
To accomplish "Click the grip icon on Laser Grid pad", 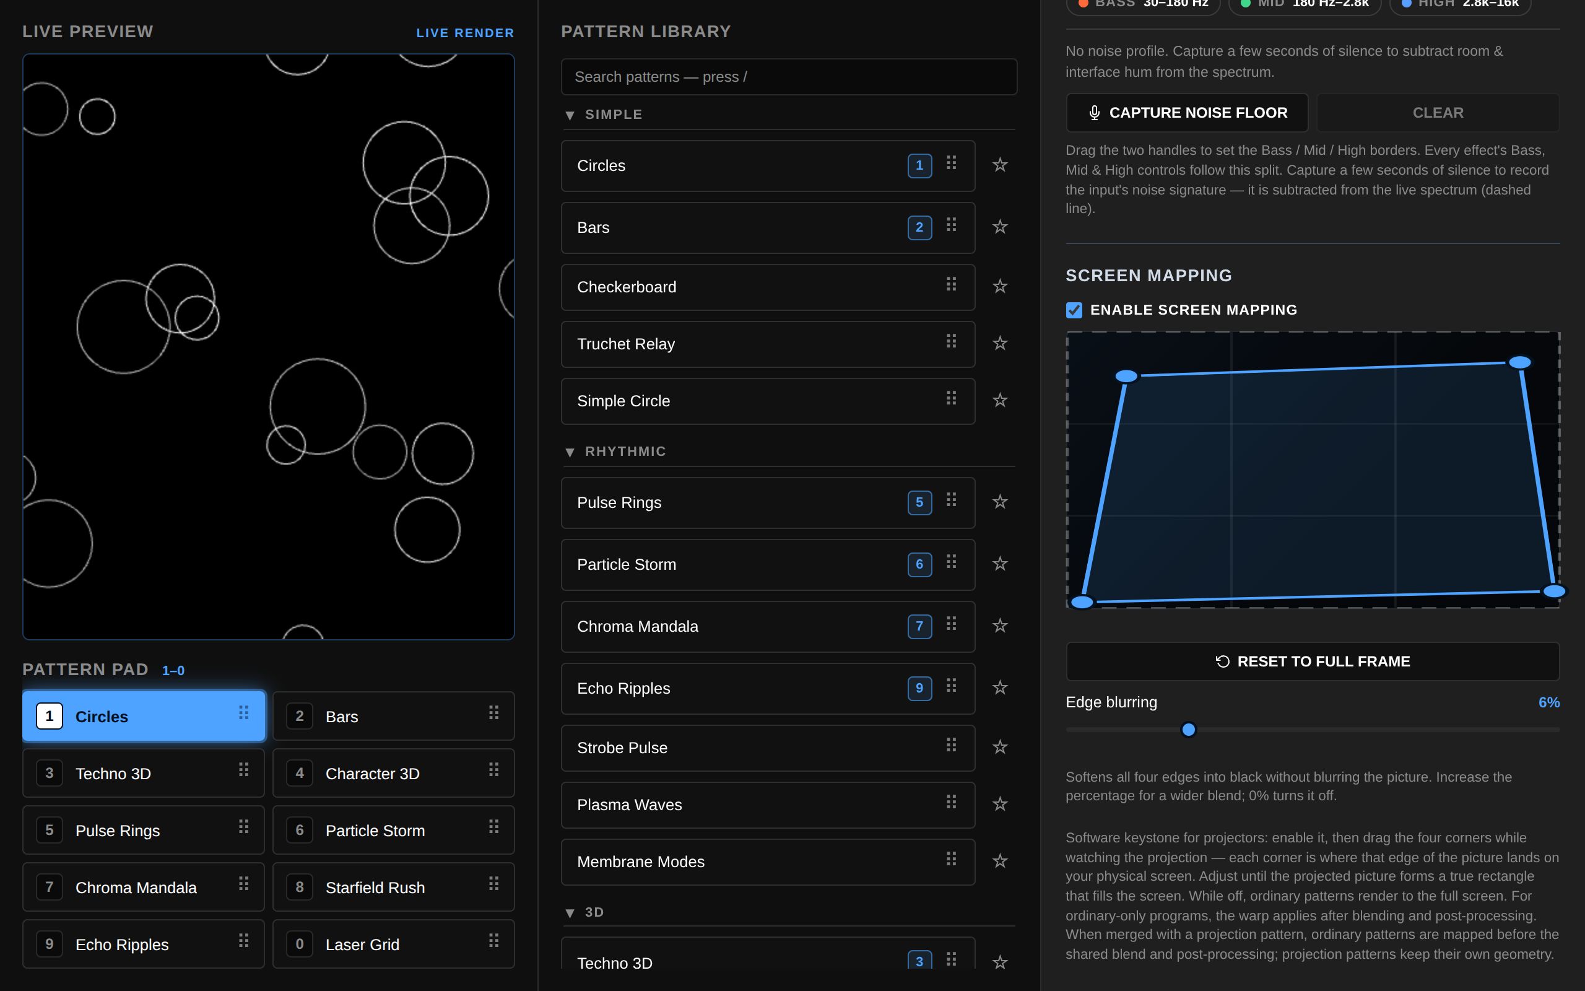I will [494, 941].
